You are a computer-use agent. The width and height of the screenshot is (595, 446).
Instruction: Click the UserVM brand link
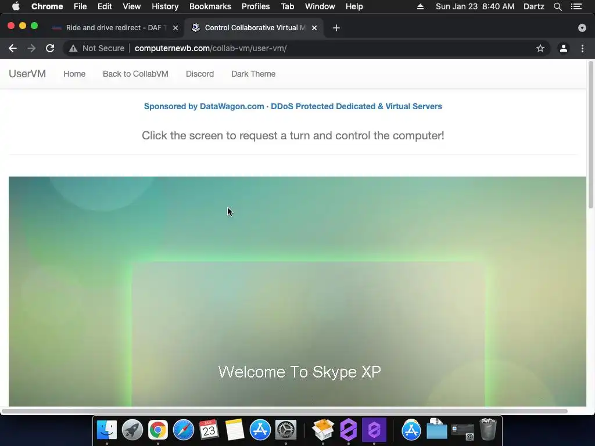(x=27, y=74)
